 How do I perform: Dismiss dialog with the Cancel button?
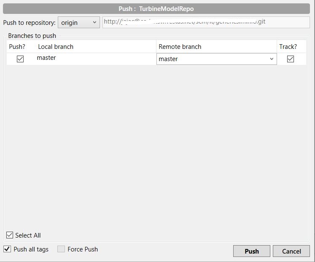coord(291,251)
